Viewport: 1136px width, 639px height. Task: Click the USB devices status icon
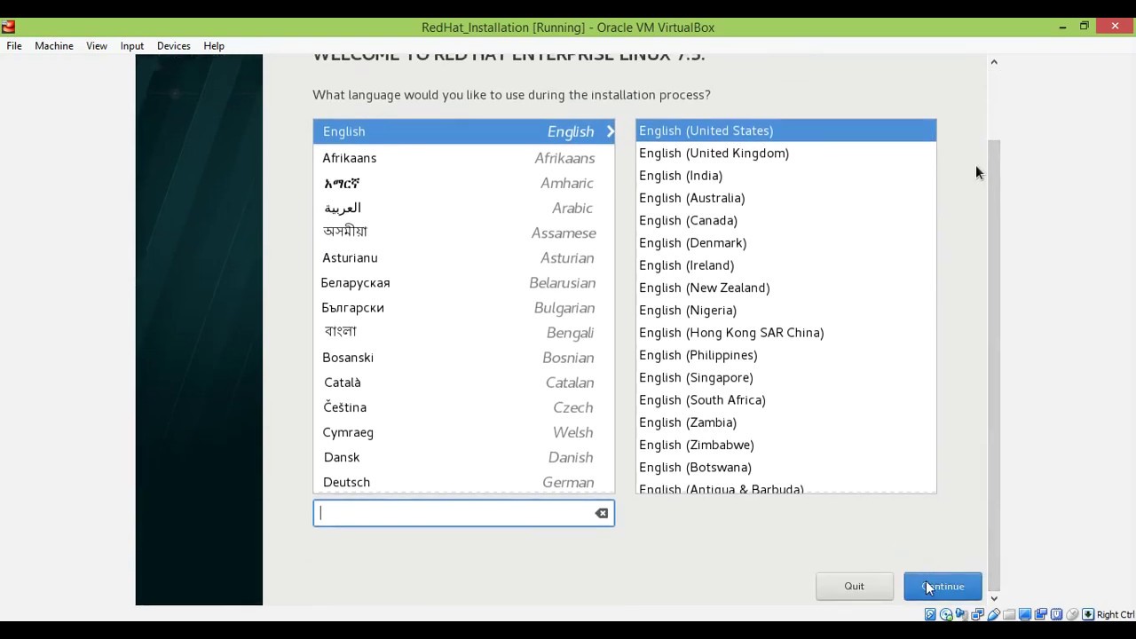pos(993,614)
